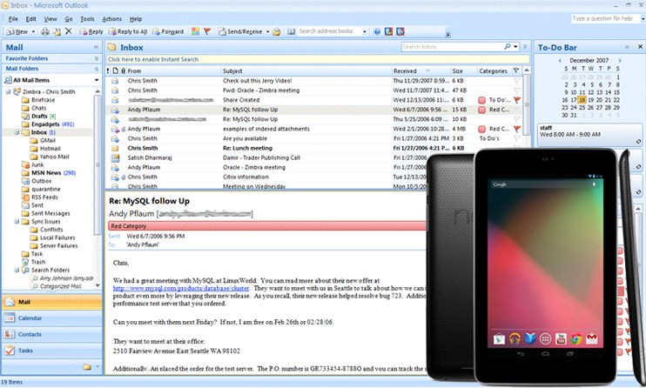Open the All Mail Items dropdown arrow
Viewport: 646px width, 388px height.
tap(97, 80)
